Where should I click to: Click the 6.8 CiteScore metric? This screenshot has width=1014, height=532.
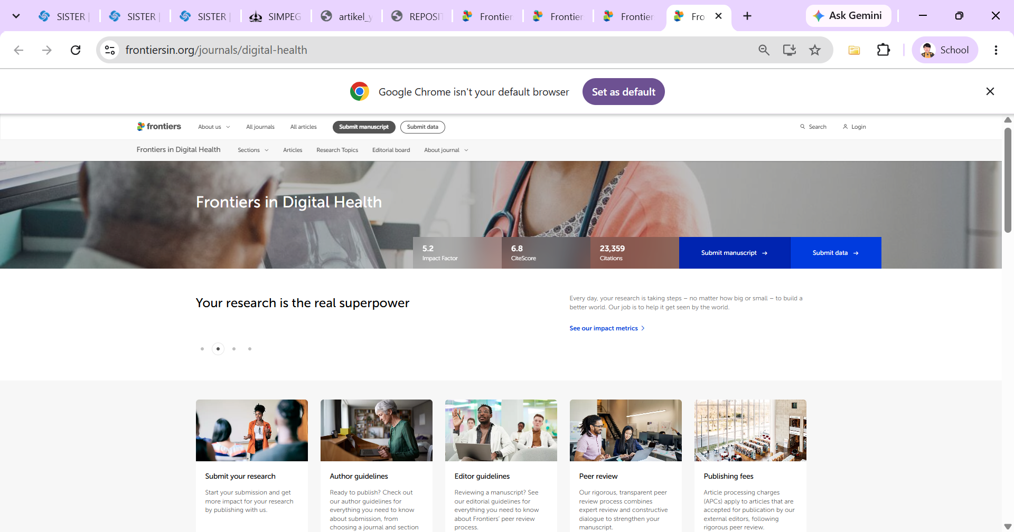coord(546,253)
